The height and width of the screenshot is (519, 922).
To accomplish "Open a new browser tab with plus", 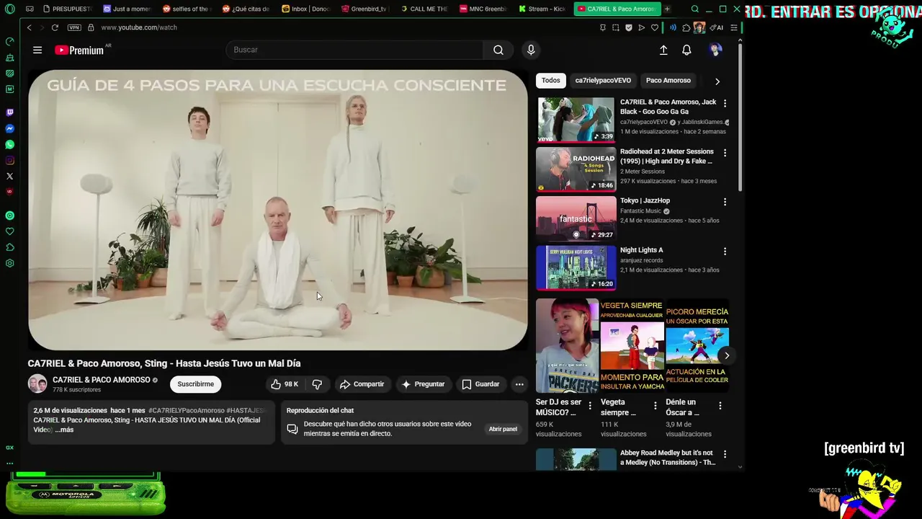I will pyautogui.click(x=667, y=9).
